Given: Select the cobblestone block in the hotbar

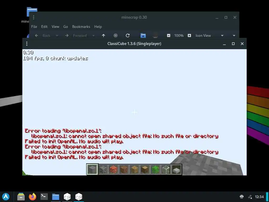Looking at the screenshot, I should point(103,170).
